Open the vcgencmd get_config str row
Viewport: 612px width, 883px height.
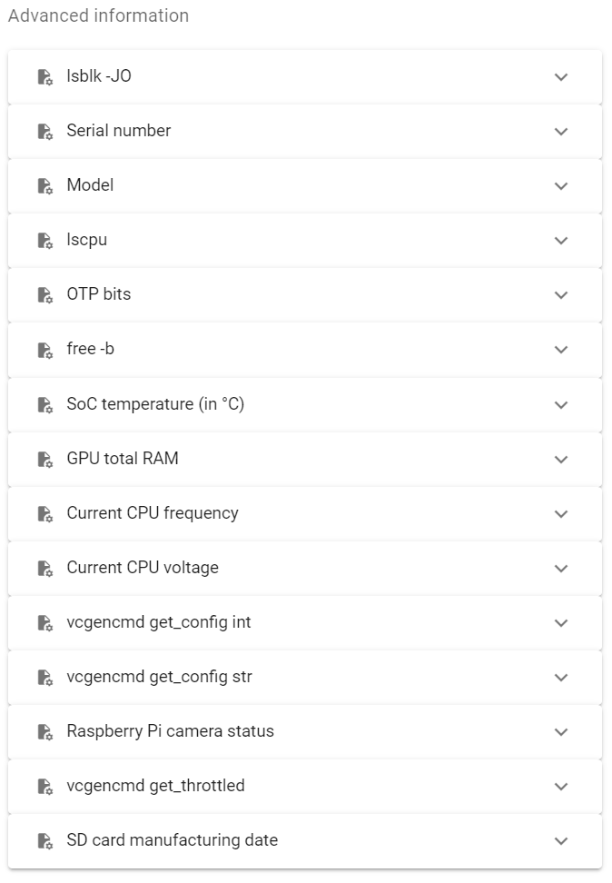click(x=305, y=678)
